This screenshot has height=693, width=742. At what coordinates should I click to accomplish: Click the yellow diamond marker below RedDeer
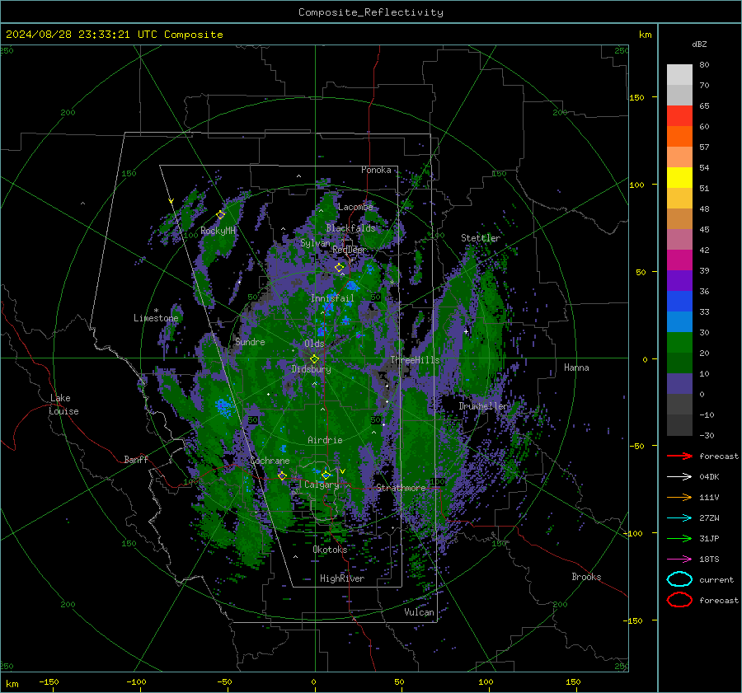pos(340,268)
